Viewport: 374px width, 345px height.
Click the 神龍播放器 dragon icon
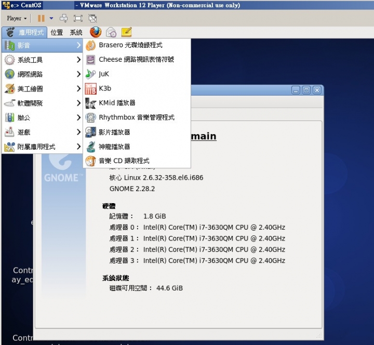pos(90,147)
